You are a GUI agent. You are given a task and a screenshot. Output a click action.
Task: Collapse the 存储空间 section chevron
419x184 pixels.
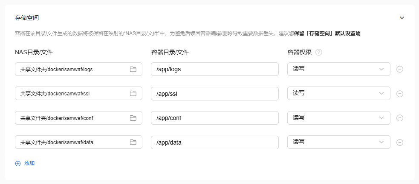(x=402, y=18)
